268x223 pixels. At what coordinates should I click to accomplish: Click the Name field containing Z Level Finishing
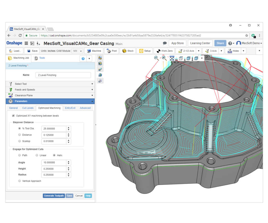click(63, 75)
